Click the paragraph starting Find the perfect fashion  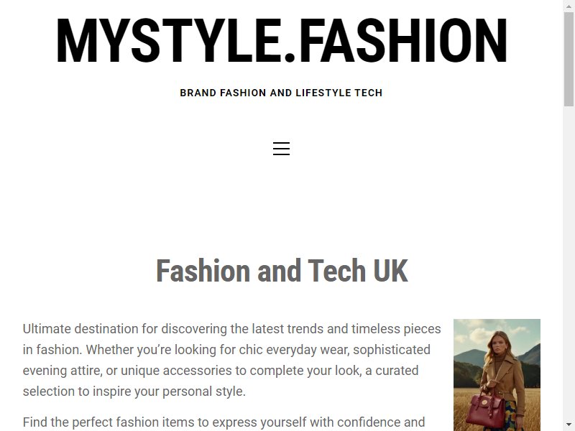pyautogui.click(x=224, y=422)
